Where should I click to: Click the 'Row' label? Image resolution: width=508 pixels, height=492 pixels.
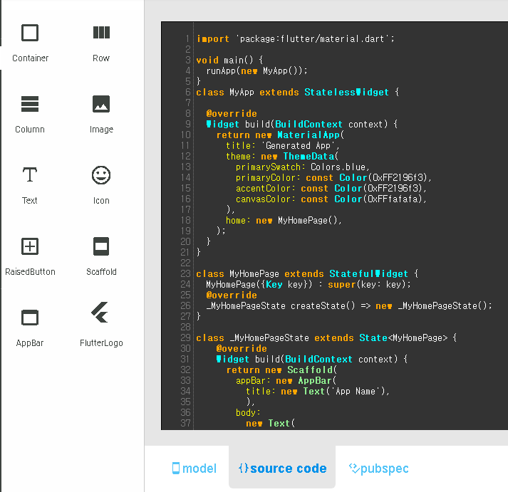click(x=101, y=58)
